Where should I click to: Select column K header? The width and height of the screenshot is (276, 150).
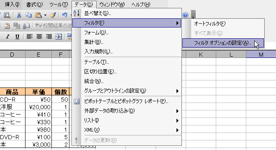coord(201,55)
